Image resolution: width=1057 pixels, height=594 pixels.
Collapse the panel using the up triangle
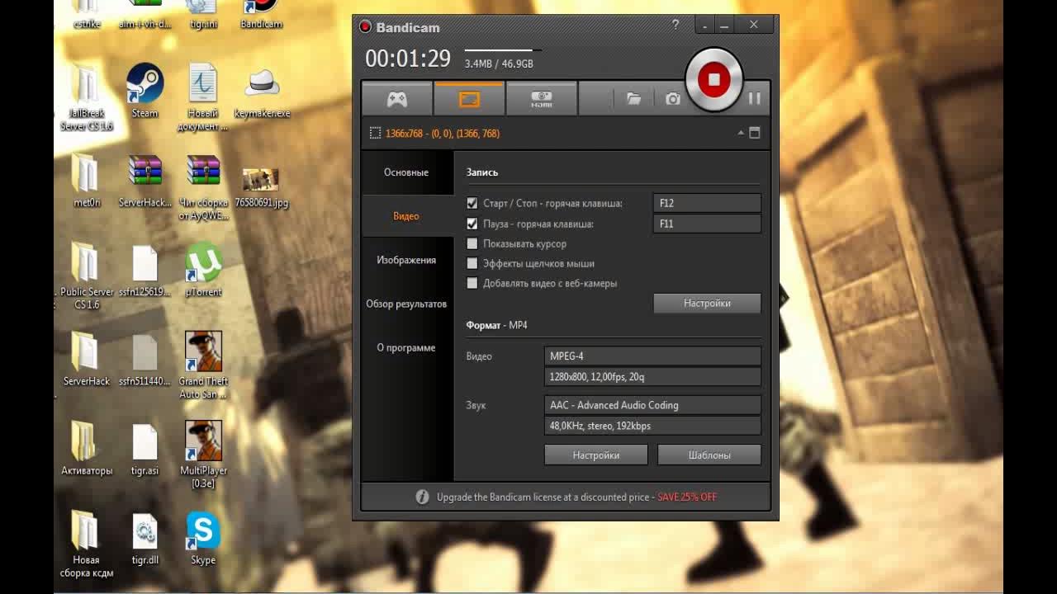[741, 133]
